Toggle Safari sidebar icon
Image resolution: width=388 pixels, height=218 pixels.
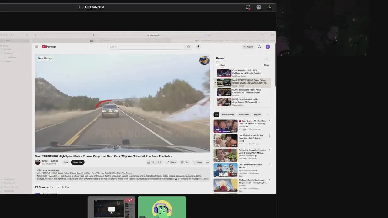point(12,35)
